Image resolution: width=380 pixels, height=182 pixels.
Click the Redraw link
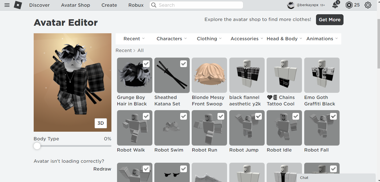[102, 169]
